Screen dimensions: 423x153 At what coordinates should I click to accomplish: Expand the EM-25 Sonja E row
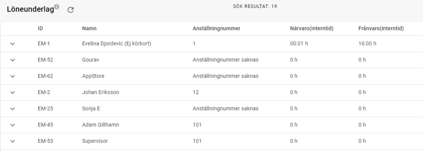click(x=13, y=109)
